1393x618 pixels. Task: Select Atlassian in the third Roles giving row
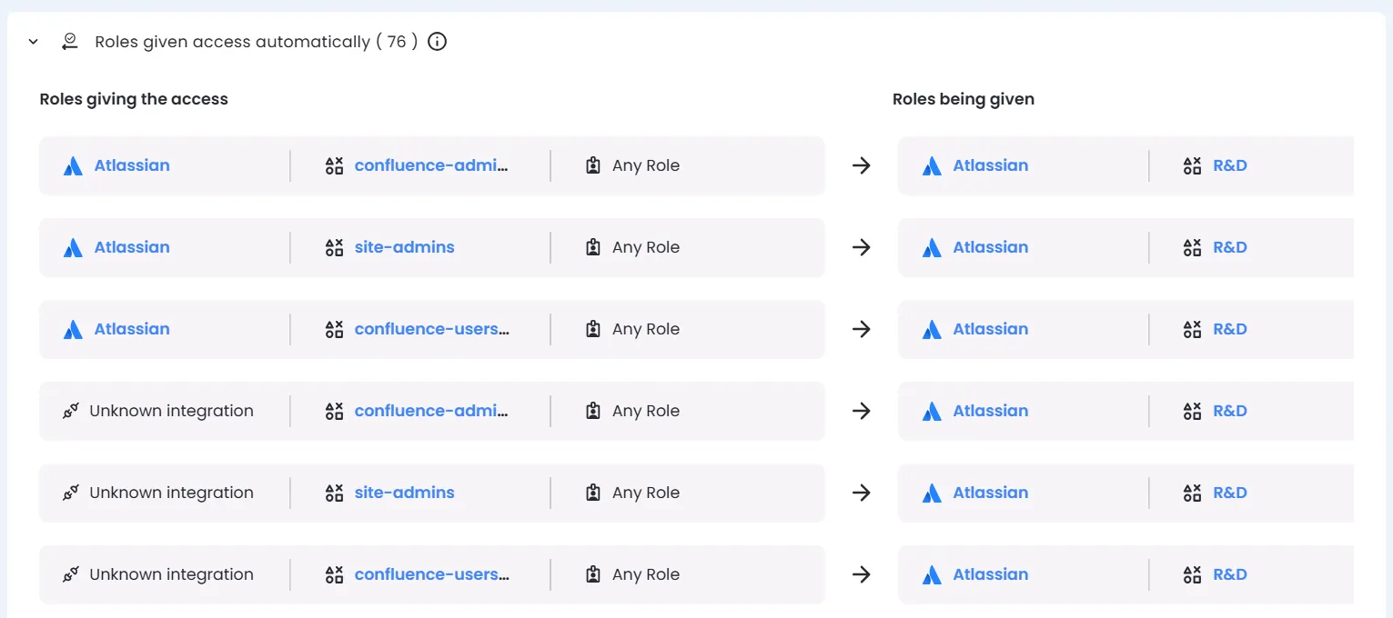pyautogui.click(x=132, y=329)
